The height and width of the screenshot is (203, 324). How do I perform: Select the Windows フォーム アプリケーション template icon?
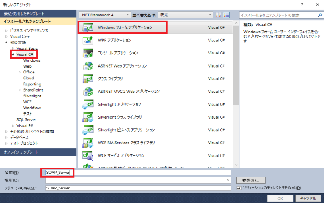pyautogui.click(x=88, y=27)
